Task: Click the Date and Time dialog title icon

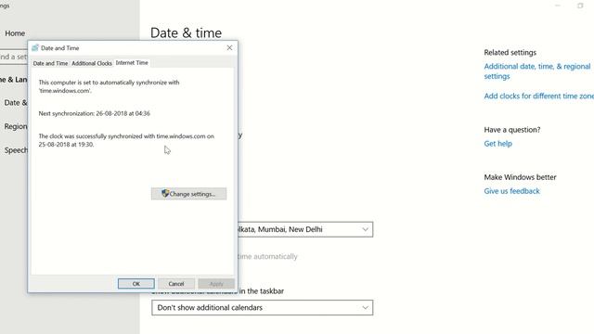Action: [35, 47]
